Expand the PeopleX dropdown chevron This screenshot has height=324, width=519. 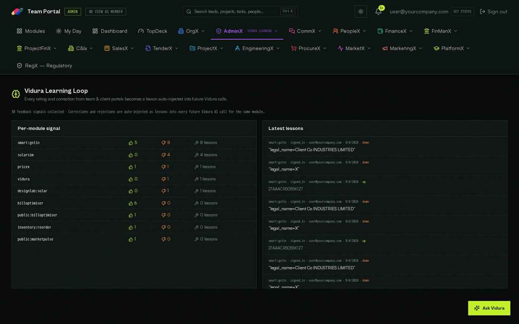click(364, 31)
